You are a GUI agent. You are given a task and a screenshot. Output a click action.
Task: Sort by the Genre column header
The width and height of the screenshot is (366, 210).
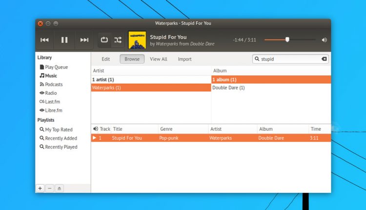point(183,129)
